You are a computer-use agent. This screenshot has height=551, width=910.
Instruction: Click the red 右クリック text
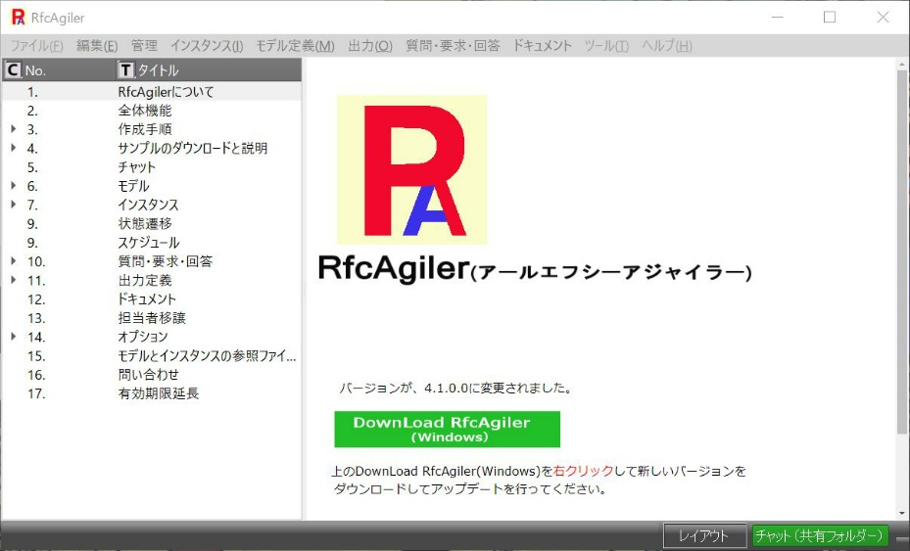(583, 471)
